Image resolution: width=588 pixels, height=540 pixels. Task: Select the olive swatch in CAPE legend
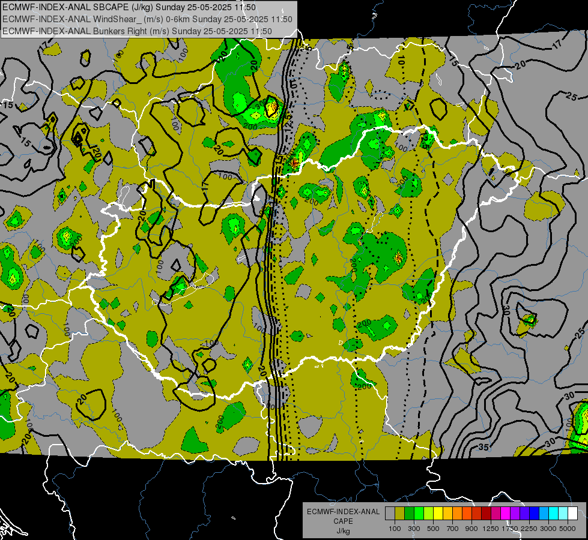[x=400, y=513]
